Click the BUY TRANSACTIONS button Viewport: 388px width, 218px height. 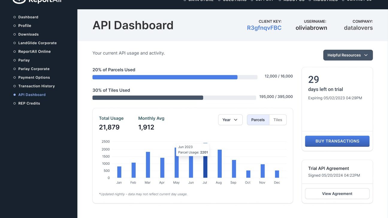pyautogui.click(x=337, y=141)
